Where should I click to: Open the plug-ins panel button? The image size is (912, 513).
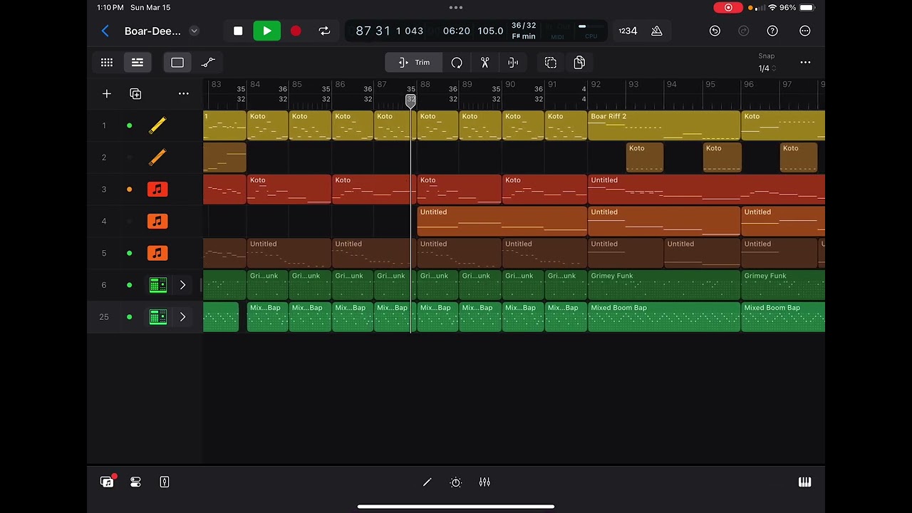tap(135, 482)
